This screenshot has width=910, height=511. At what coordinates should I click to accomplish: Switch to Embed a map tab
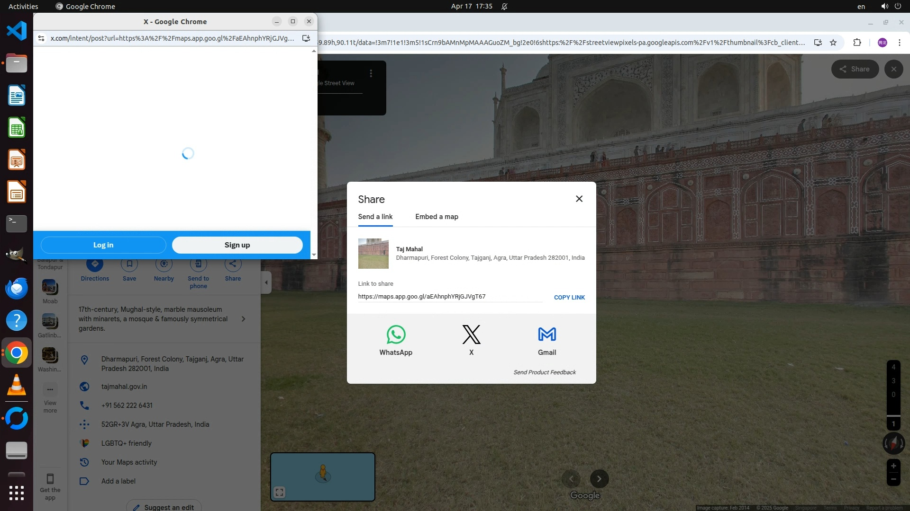[x=437, y=217]
